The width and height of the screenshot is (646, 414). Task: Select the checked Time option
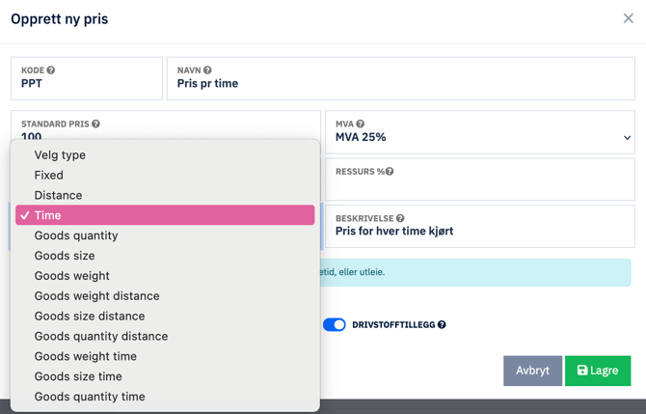click(48, 215)
